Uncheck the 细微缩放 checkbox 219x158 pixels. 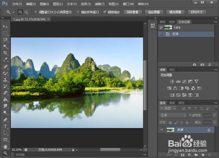click(x=105, y=12)
